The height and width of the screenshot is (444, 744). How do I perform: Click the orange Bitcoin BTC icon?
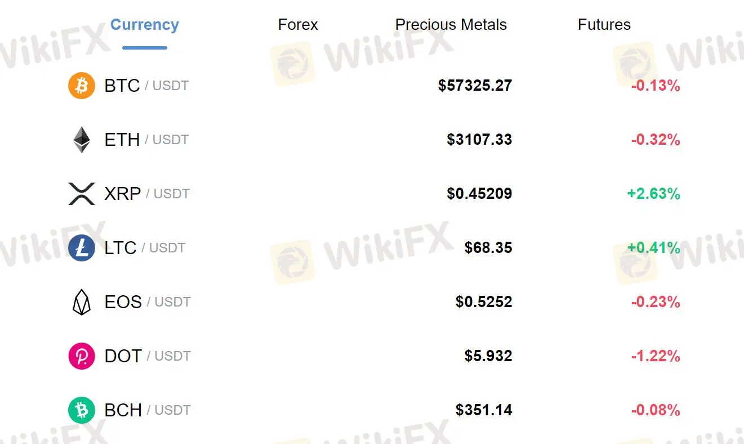(82, 86)
